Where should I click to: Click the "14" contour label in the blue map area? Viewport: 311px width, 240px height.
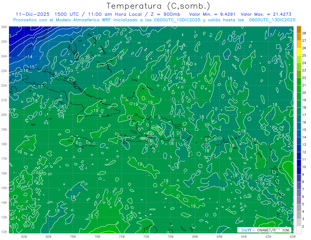[x=30, y=57]
